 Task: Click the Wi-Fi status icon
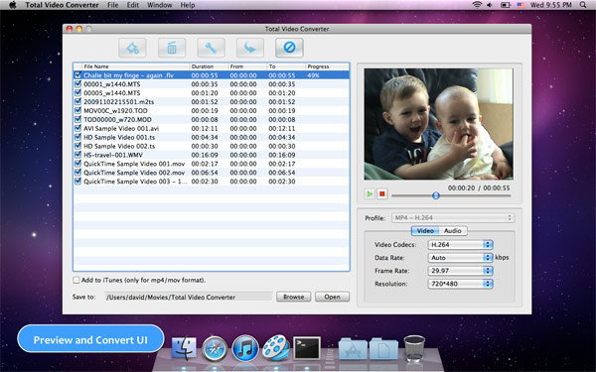coord(477,5)
